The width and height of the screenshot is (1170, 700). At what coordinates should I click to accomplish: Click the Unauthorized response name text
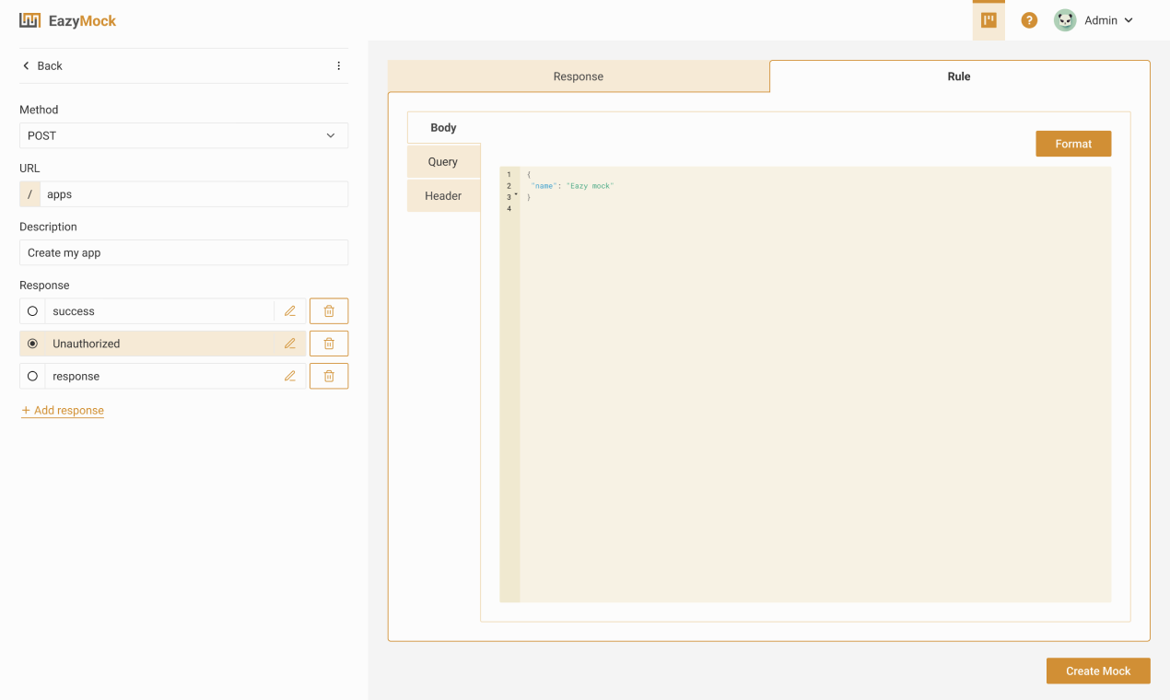87,344
